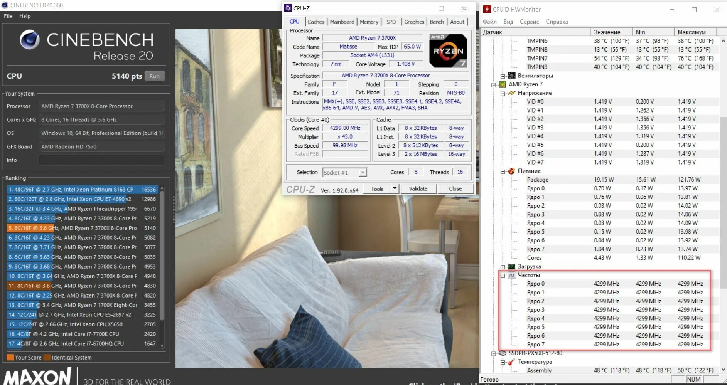Expand the Загрузка tree node
This screenshot has height=385, width=727.
503,267
